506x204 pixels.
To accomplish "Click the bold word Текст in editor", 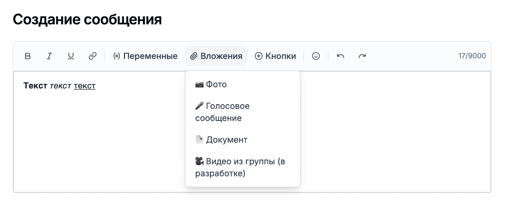I will pos(35,86).
